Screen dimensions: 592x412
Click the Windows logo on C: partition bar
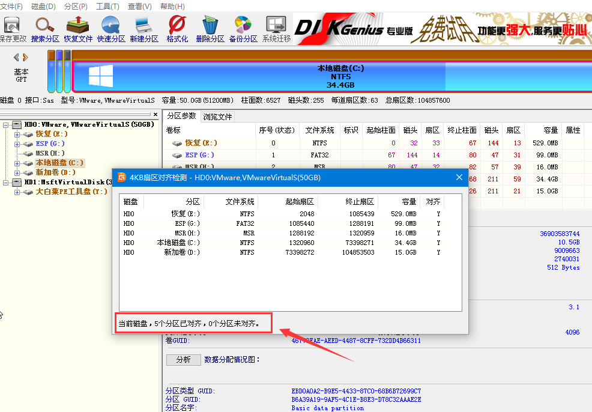tap(101, 76)
